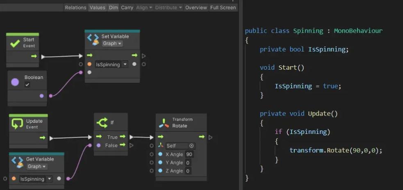This screenshot has height=190, width=403.
Task: Click the Full Screen toolbar button
Action: click(x=223, y=7)
